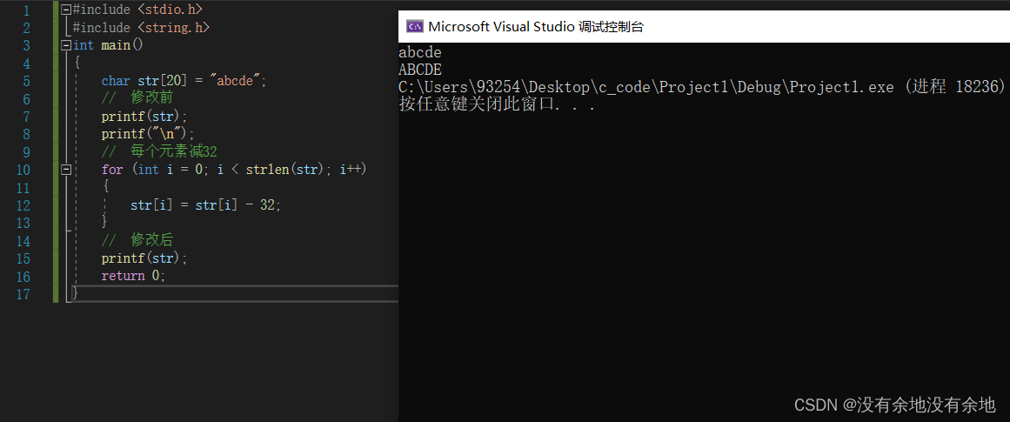Click the str[i] = str[i] - 32 statement
This screenshot has height=422, width=1010.
click(x=206, y=205)
